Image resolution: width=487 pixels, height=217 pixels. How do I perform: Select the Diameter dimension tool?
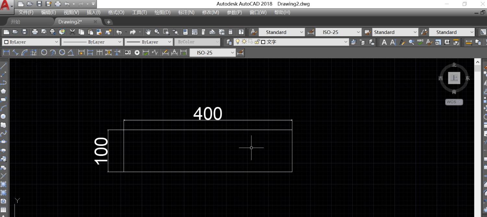[62, 52]
